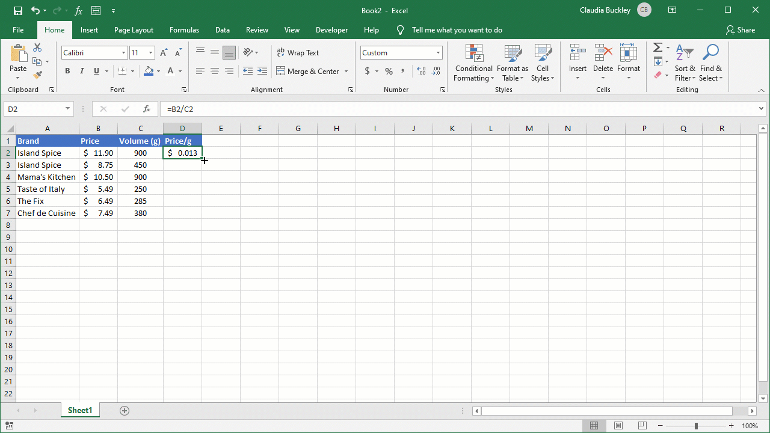This screenshot has height=433, width=770.
Task: Select the Underline toggle
Action: (x=96, y=71)
